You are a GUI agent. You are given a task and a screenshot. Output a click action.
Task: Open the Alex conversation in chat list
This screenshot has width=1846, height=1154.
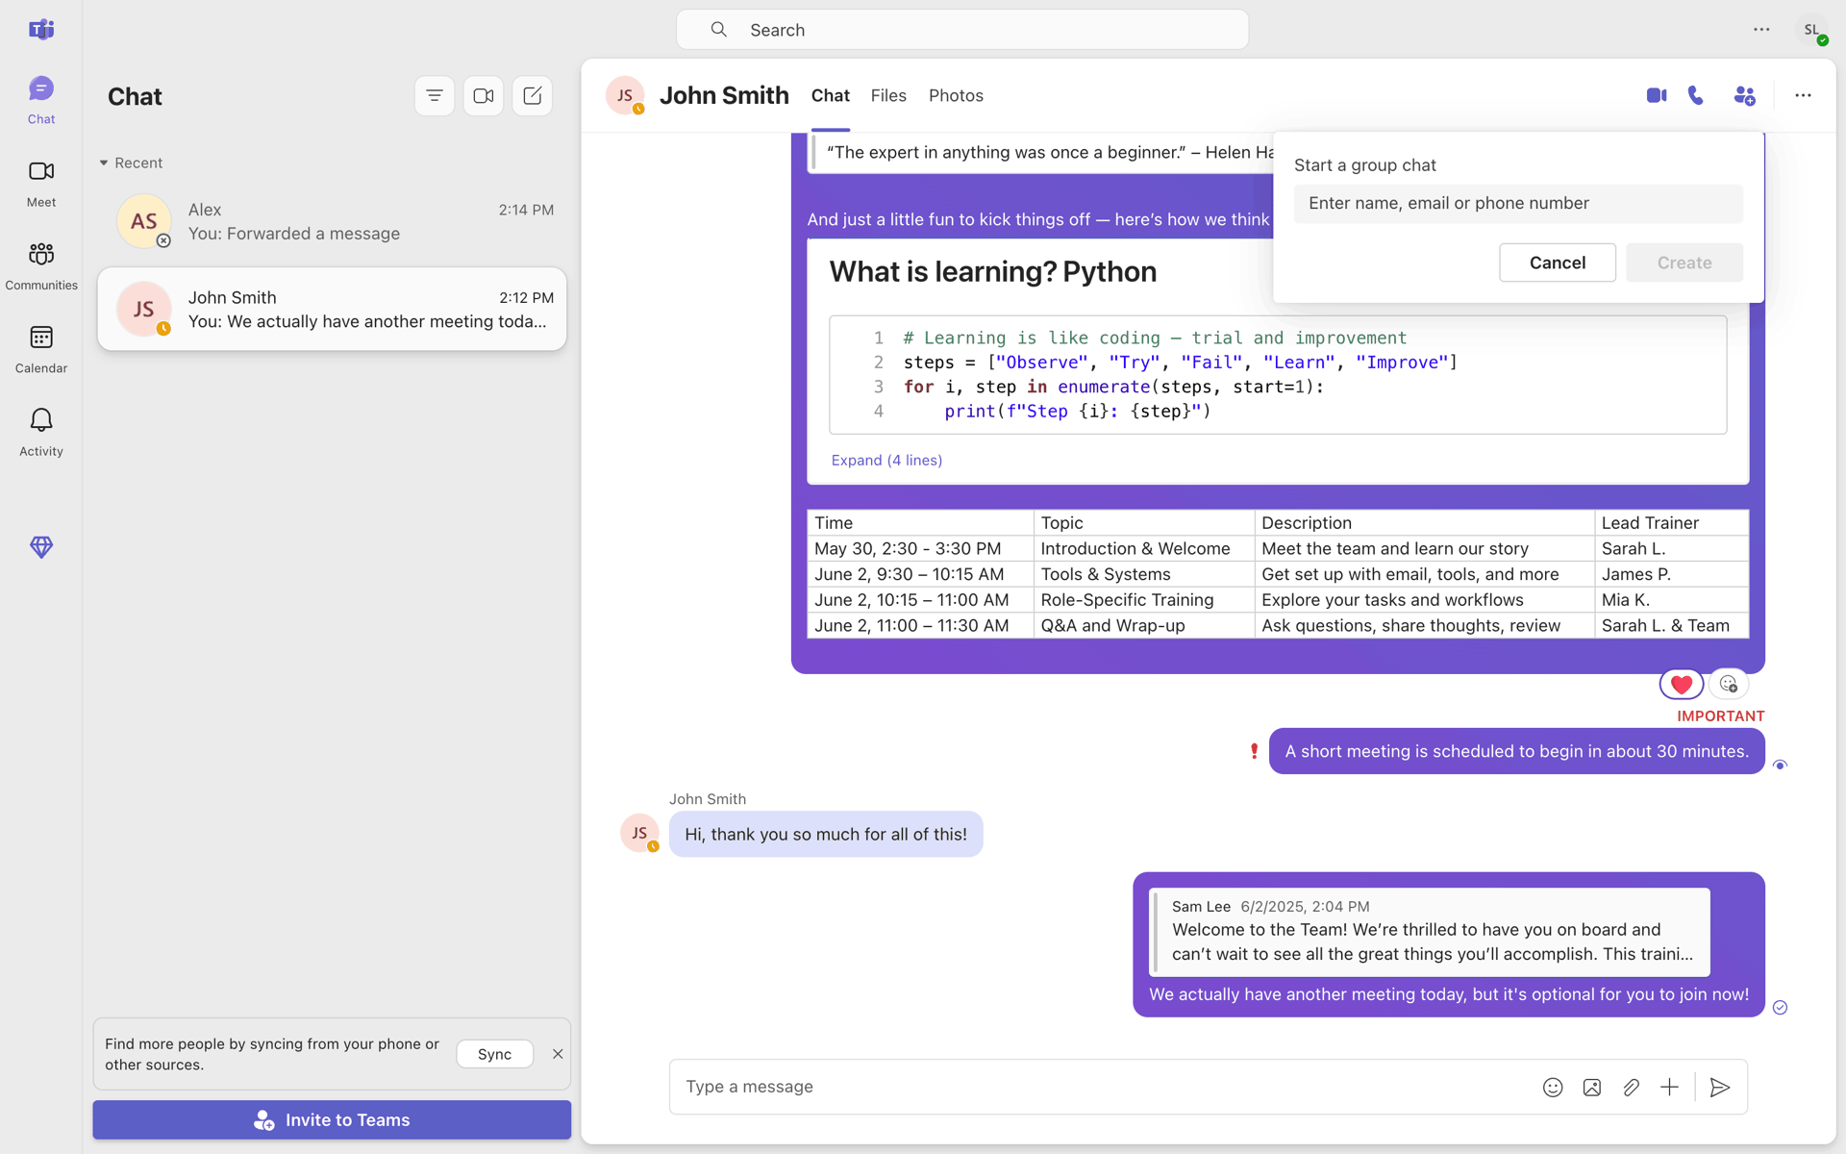[x=332, y=221]
